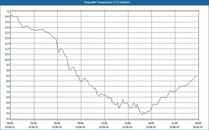Pick the "18:00" time axis label
Screen dimensions: 209x130
(x=151, y=123)
